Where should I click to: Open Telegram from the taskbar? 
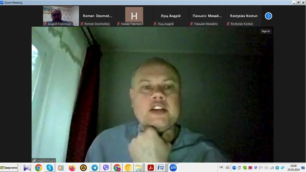pyautogui.click(x=95, y=168)
